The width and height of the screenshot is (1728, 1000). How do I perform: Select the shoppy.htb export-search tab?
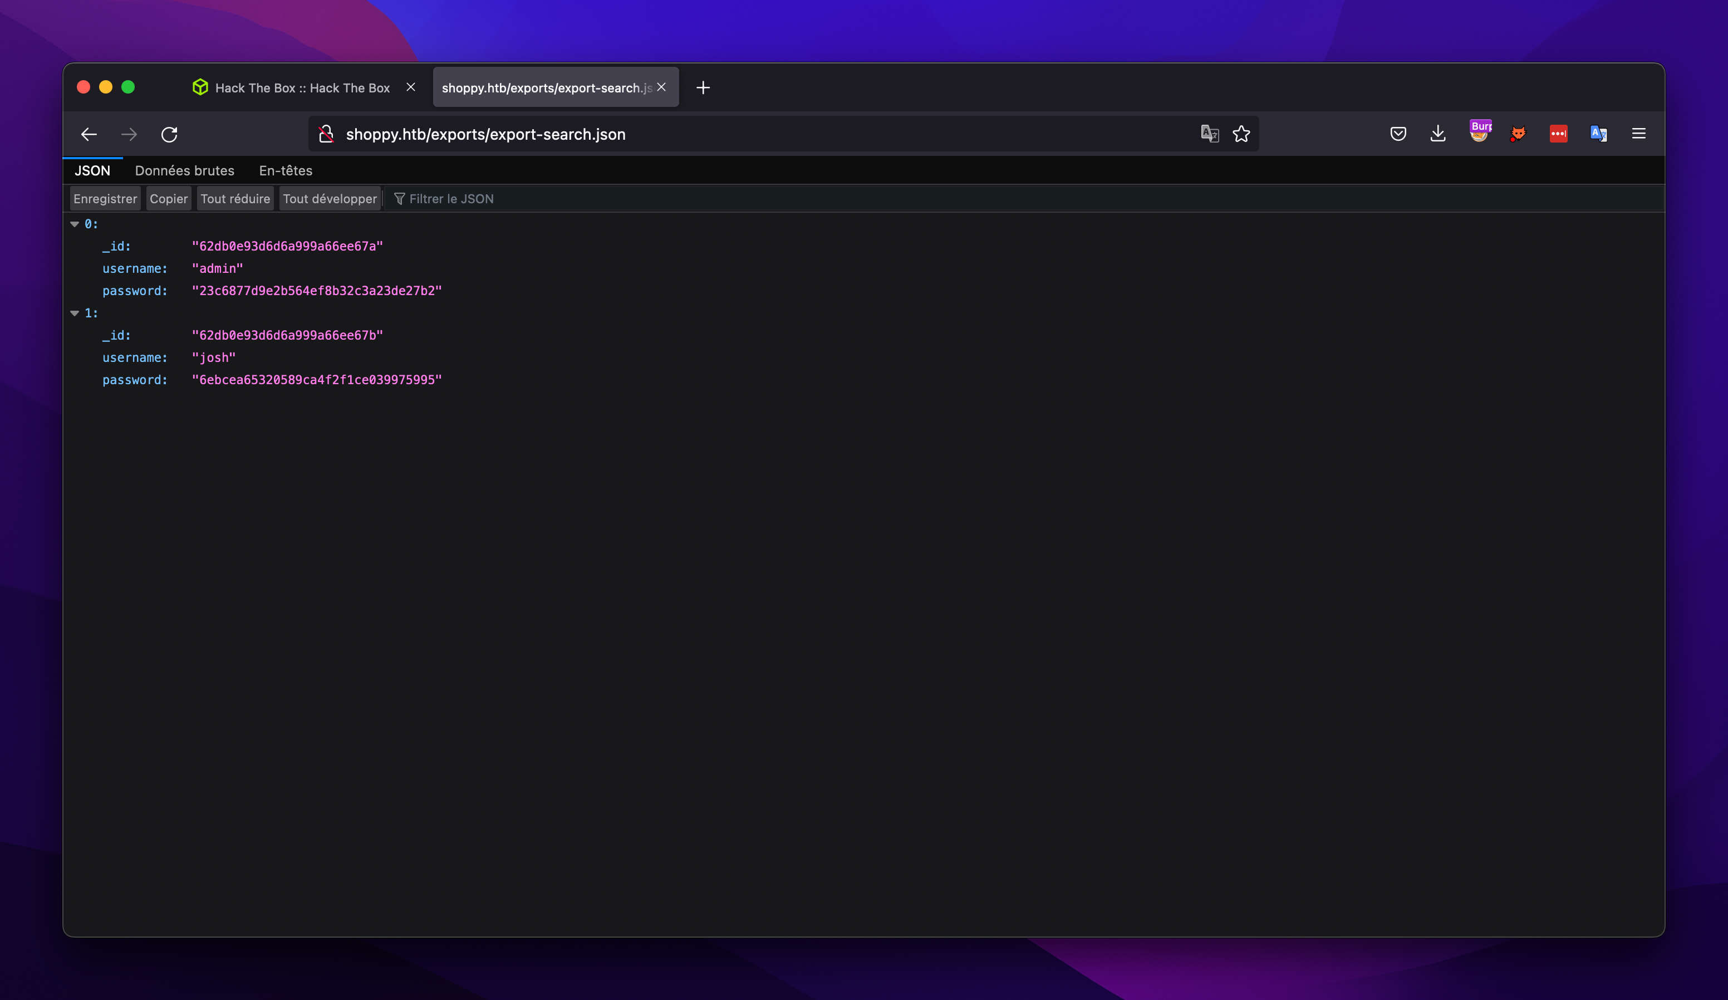coord(556,88)
